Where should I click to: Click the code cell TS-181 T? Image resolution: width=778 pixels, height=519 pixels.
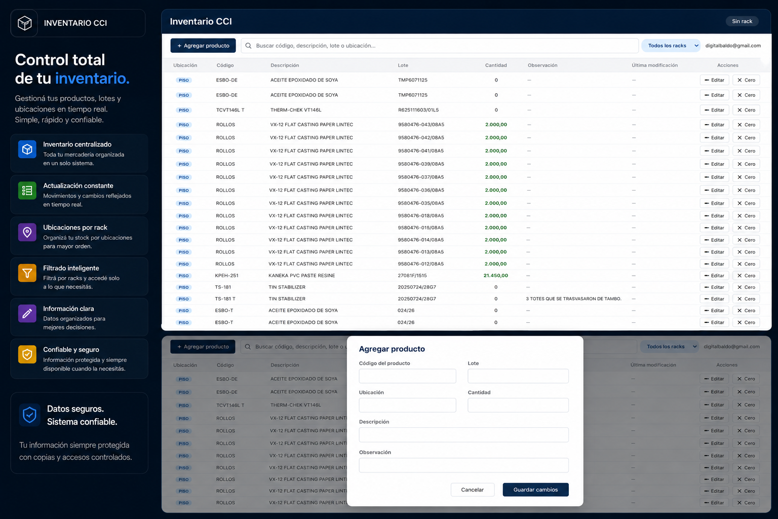[x=225, y=299]
